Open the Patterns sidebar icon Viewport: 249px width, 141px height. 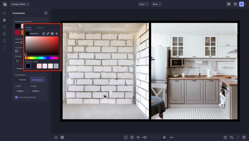pos(4,34)
